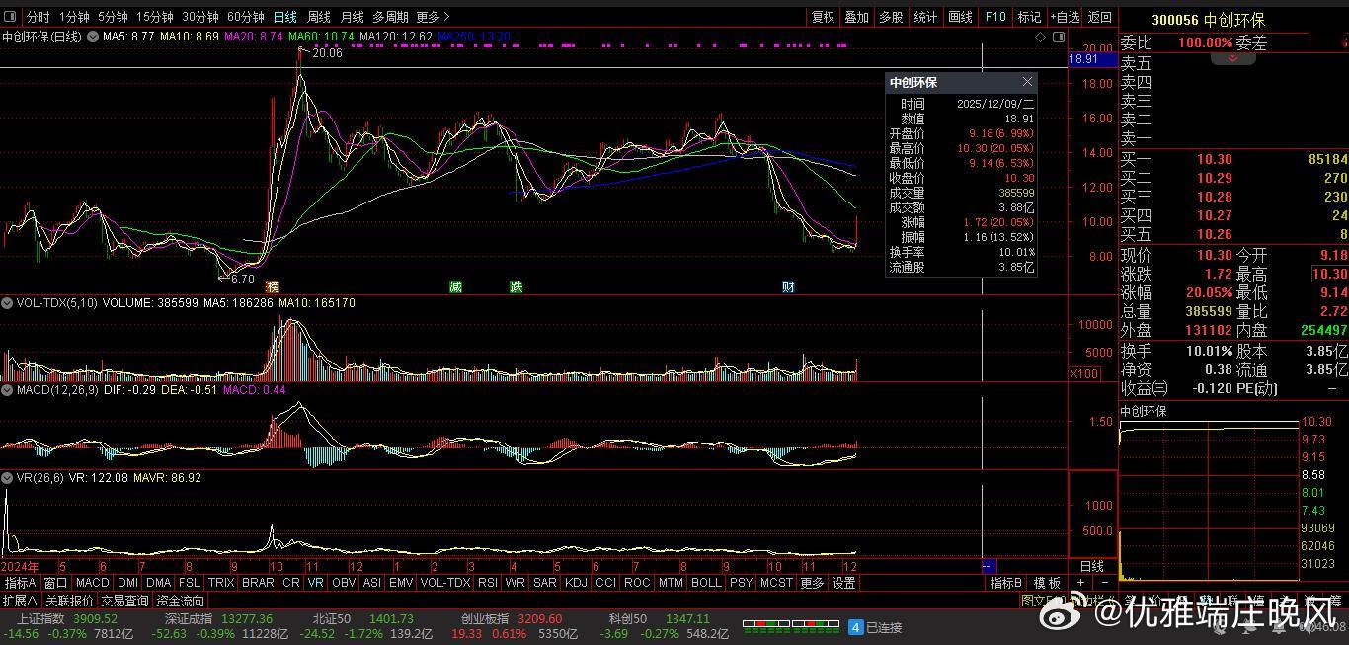Toggle the right side panel icon above the chart
1349x645 pixels.
click(1058, 37)
